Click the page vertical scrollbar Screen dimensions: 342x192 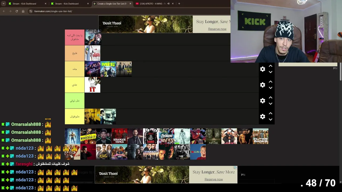[x=340, y=72]
